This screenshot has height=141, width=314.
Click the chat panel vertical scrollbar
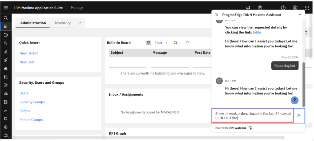(304, 85)
